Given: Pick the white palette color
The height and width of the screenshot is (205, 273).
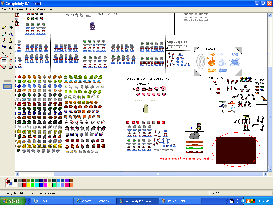Looking at the screenshot, I should pos(16,185).
